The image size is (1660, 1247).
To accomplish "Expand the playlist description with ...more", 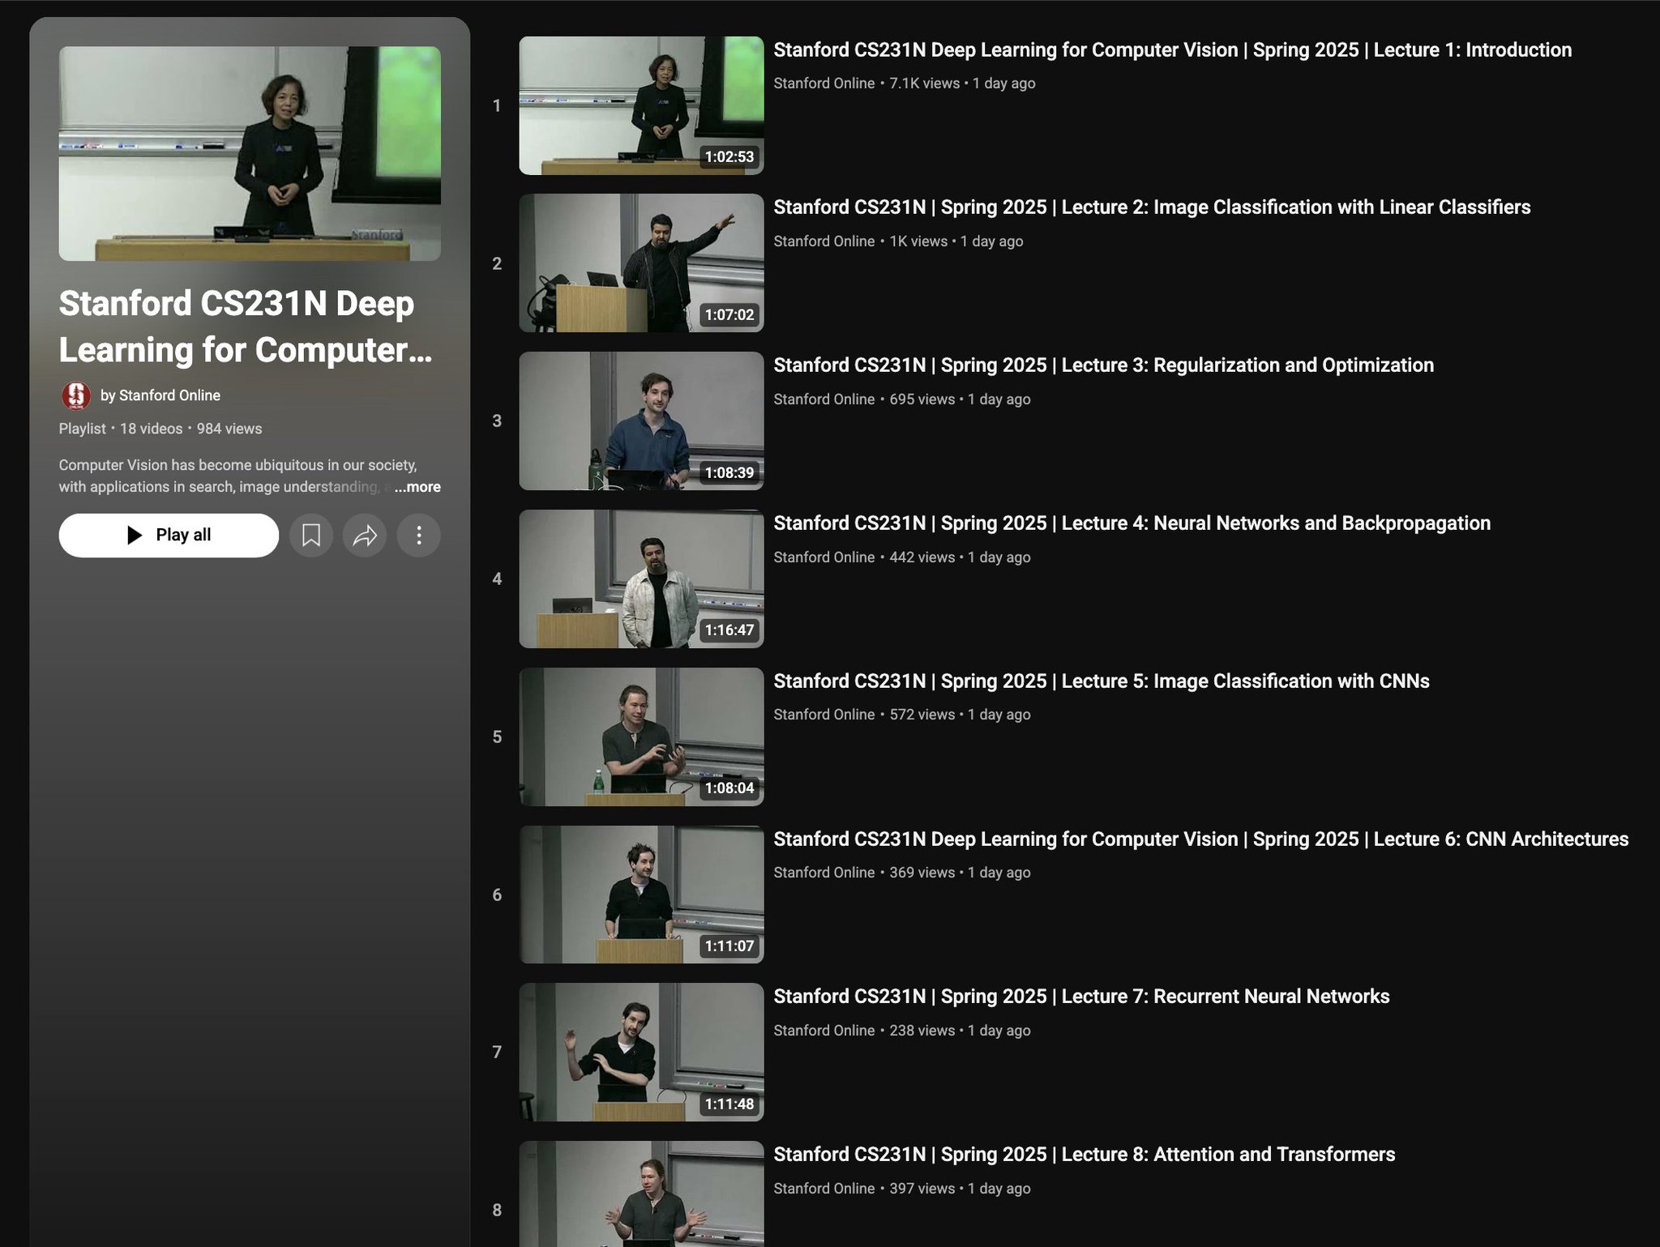I will [x=417, y=487].
